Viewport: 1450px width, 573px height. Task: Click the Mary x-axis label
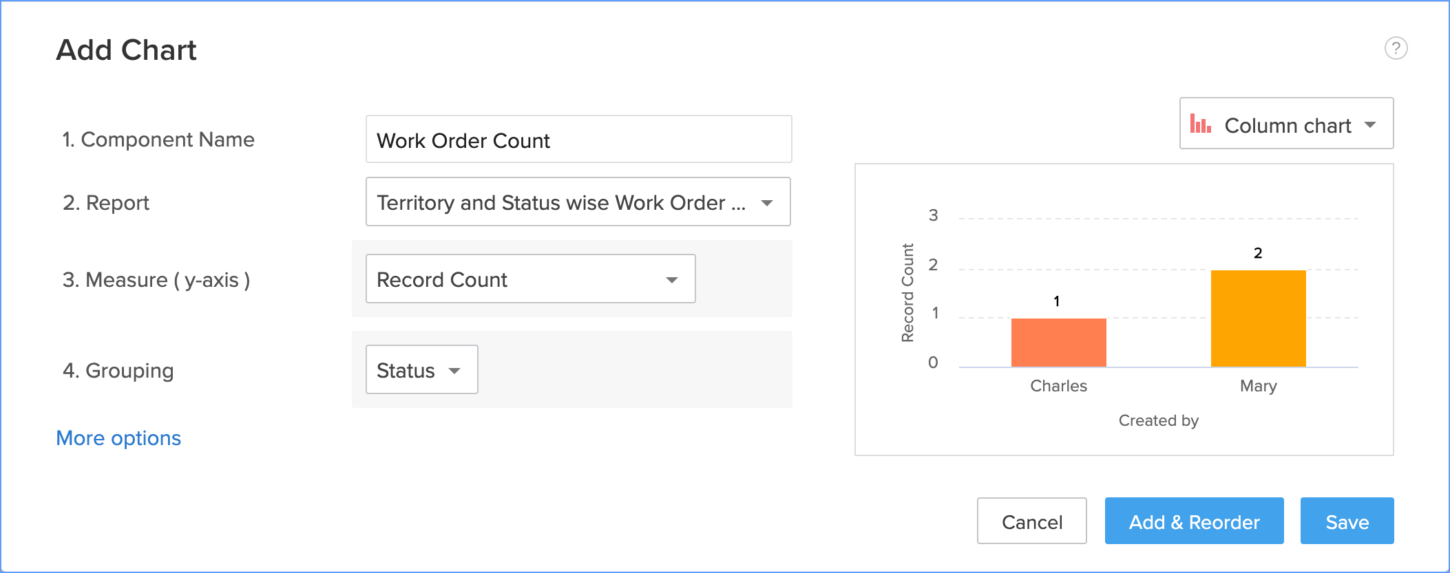(1258, 386)
